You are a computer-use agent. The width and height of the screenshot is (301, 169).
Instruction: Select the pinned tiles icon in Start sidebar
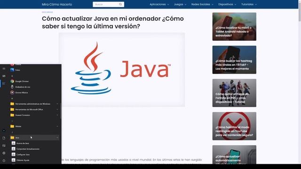coord(4,76)
